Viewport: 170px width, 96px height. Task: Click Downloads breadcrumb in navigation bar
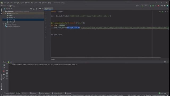(5, 6)
